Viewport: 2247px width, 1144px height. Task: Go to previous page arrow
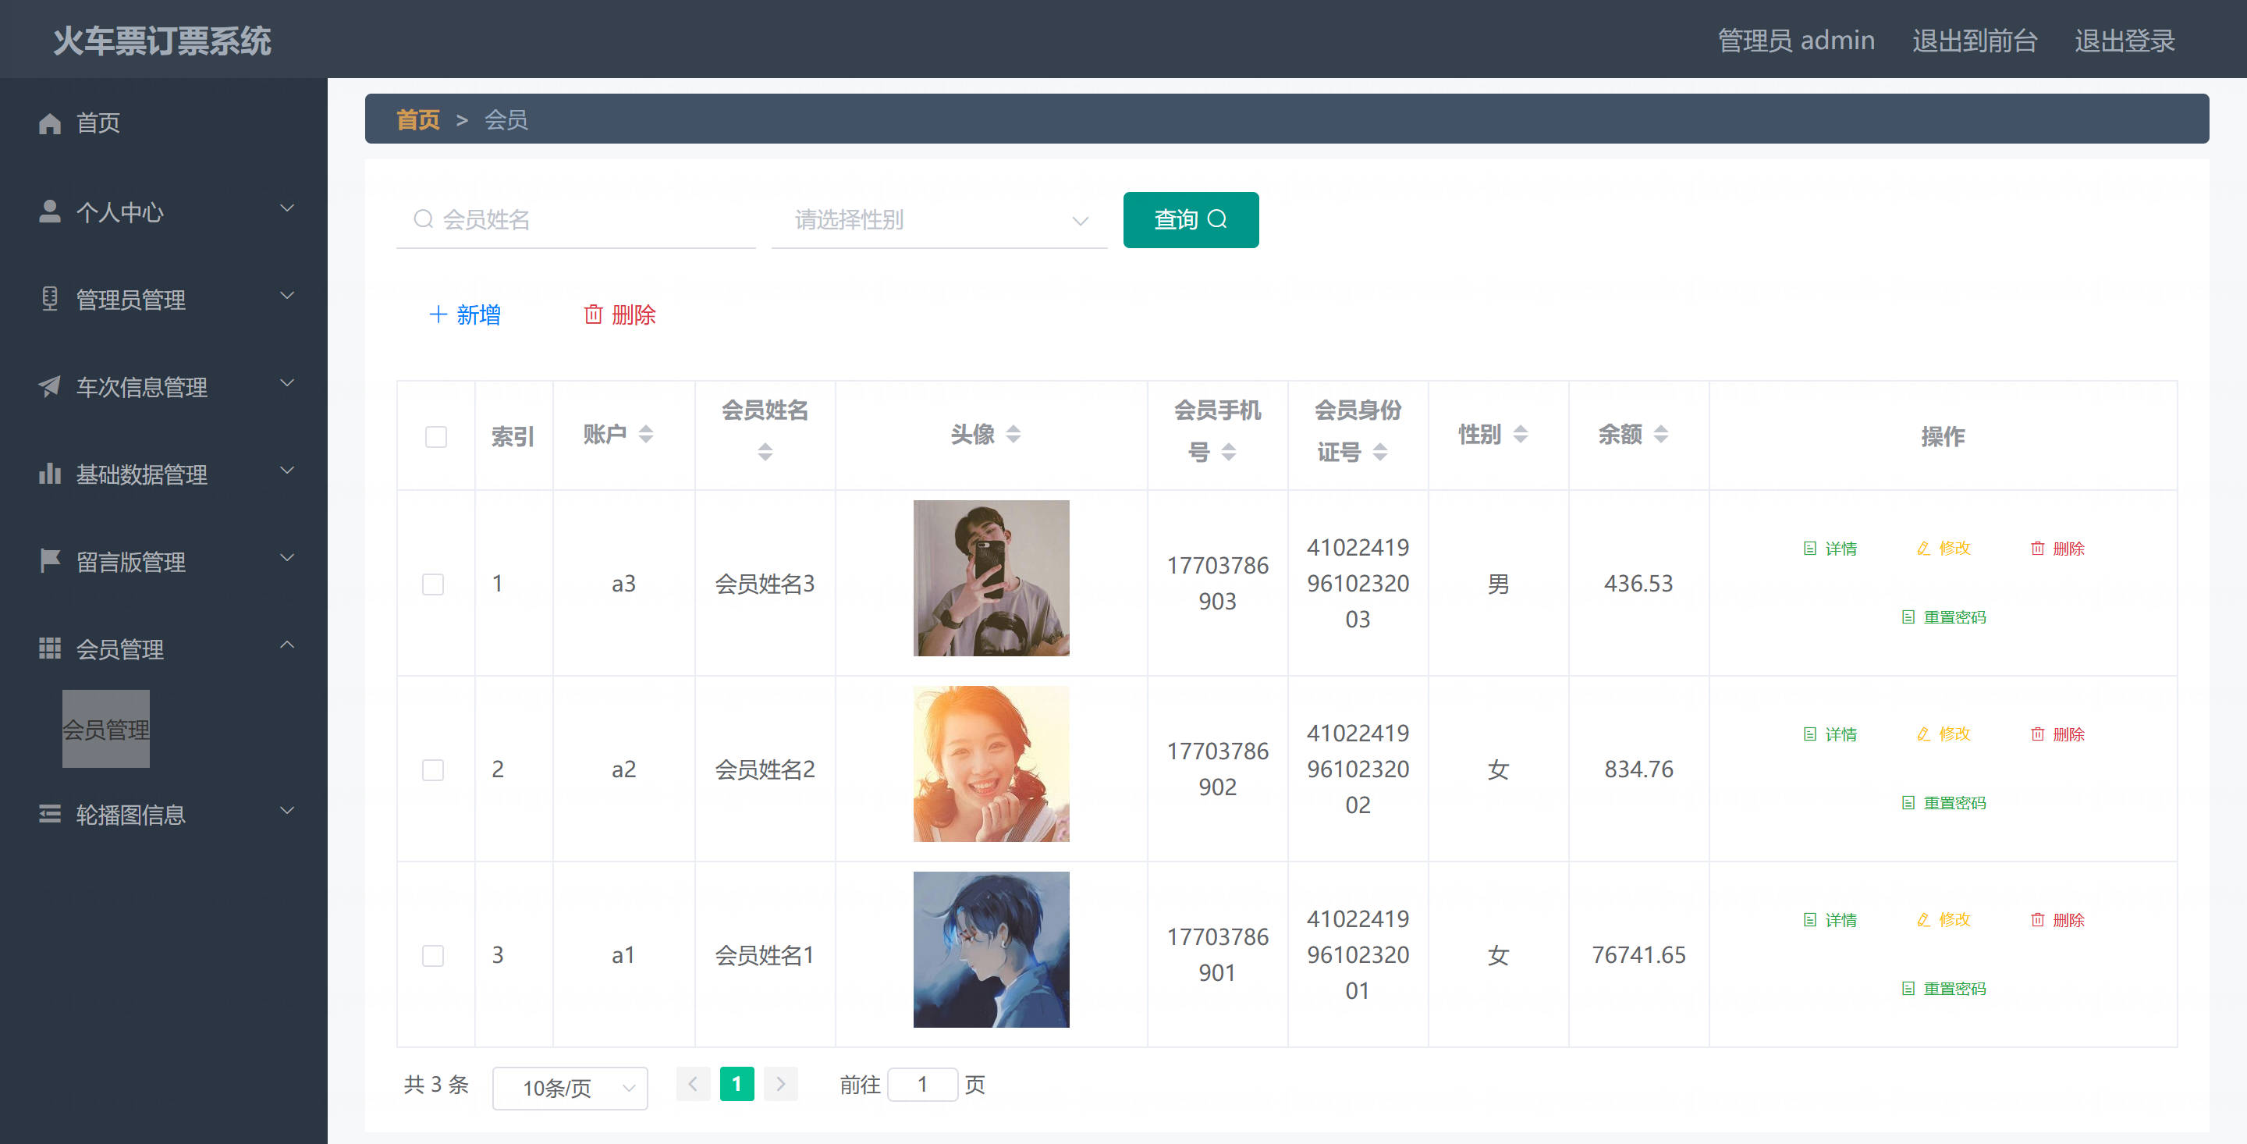pyautogui.click(x=693, y=1084)
